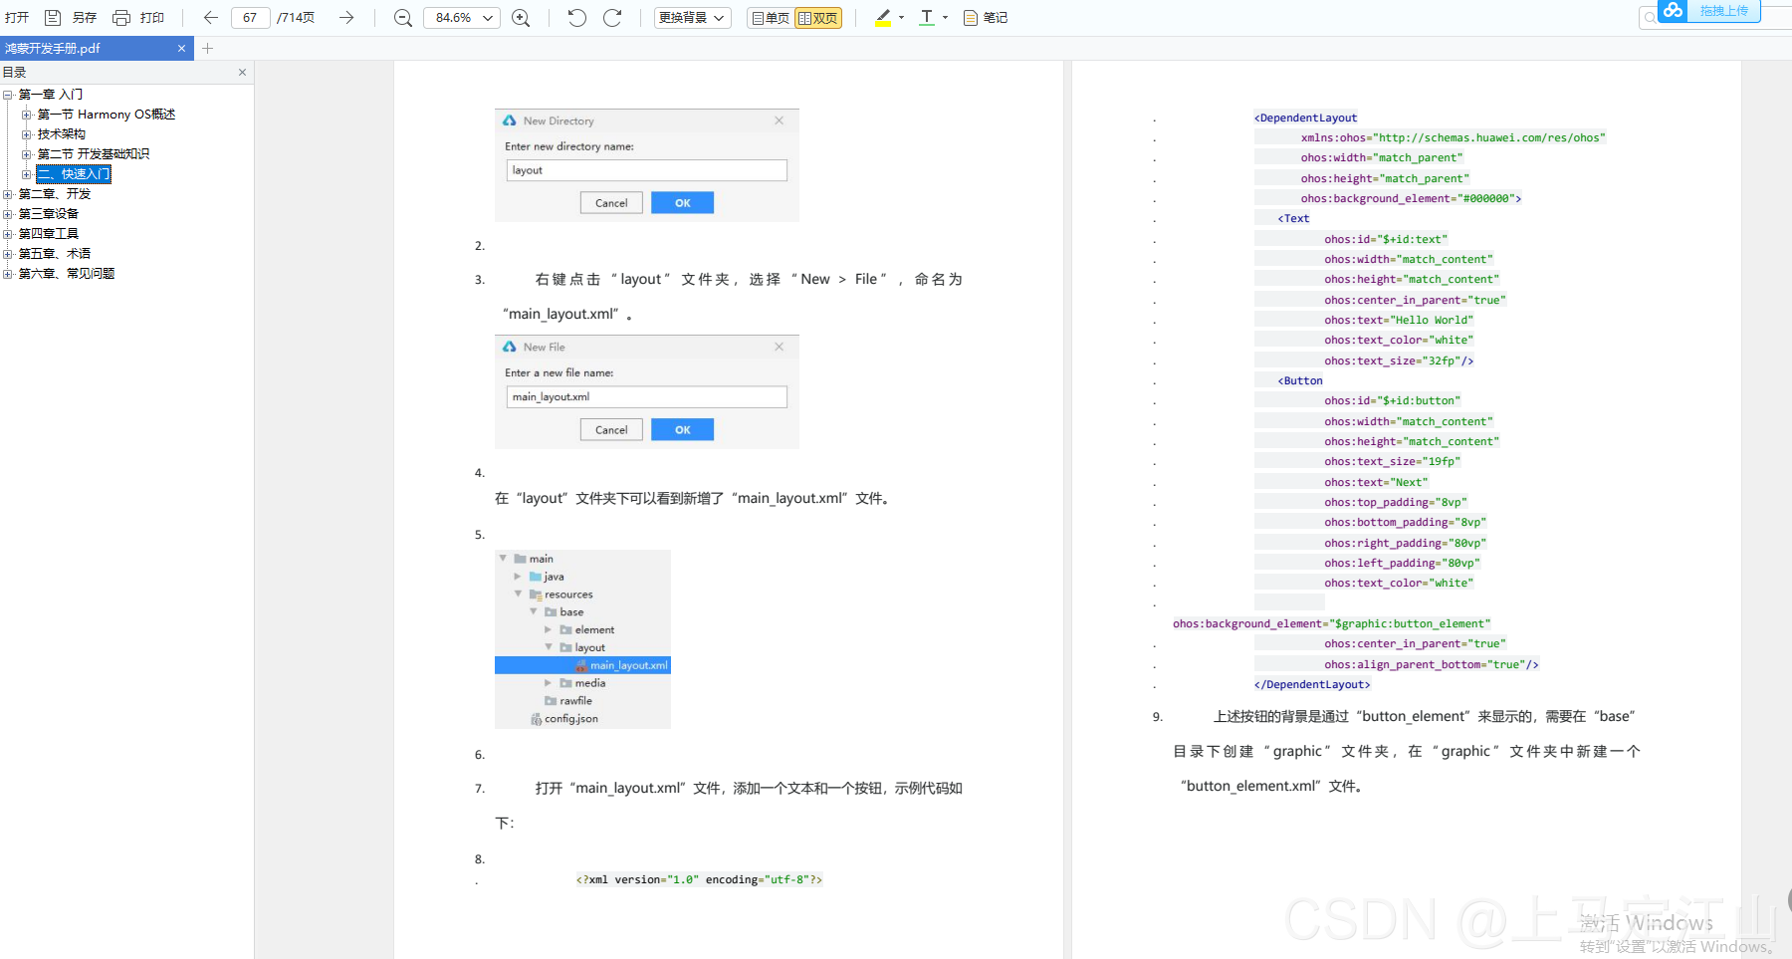Viewport: 1792px width, 959px height.
Task: Expand the 技术架构 tree node
Action: [27, 134]
